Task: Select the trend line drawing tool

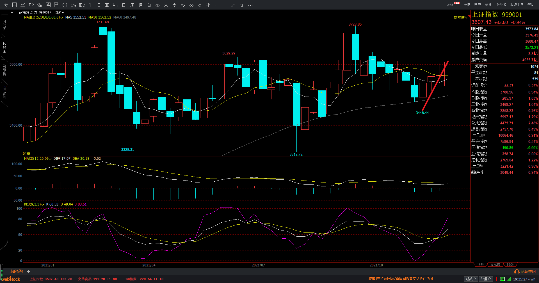Action: (x=233, y=5)
